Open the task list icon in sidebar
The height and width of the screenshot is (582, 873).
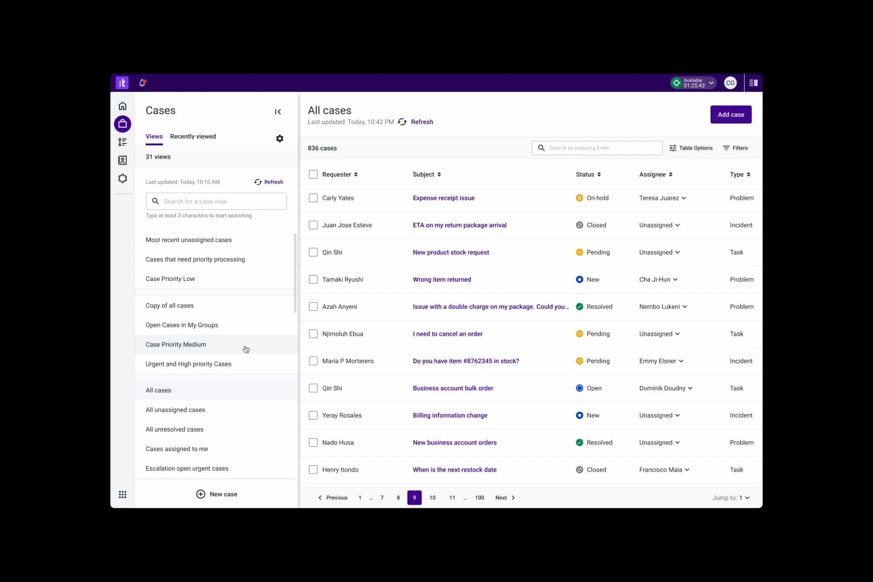[122, 142]
